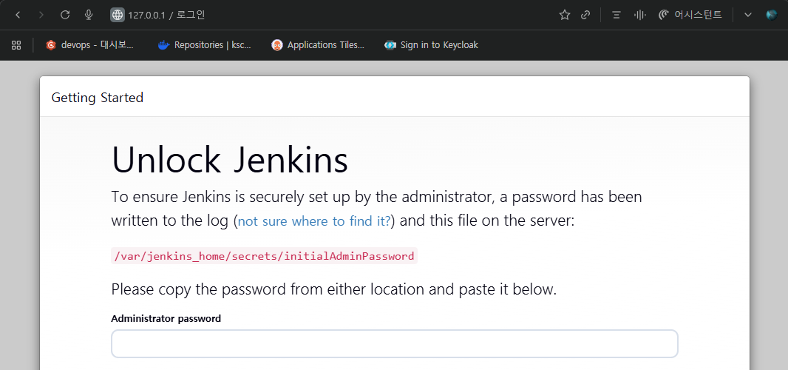
Task: Go back with the browser back arrow
Action: 18,15
